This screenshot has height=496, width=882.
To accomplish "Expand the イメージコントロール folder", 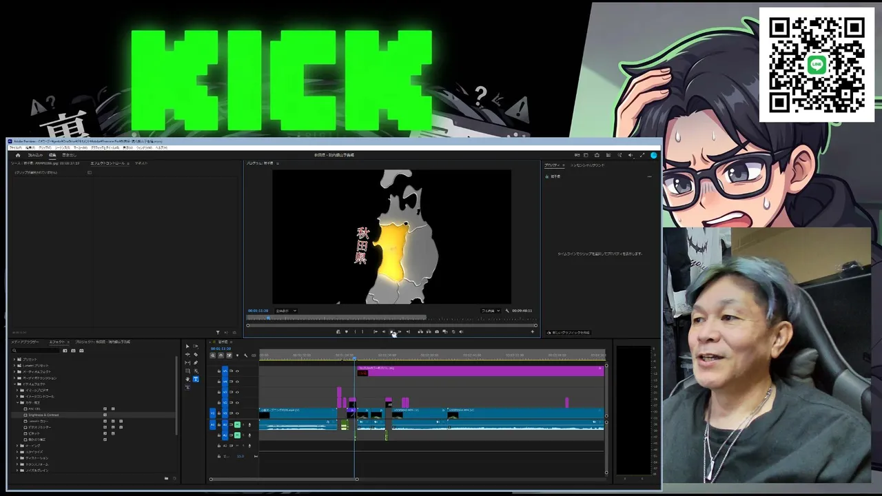I will pyautogui.click(x=18, y=397).
